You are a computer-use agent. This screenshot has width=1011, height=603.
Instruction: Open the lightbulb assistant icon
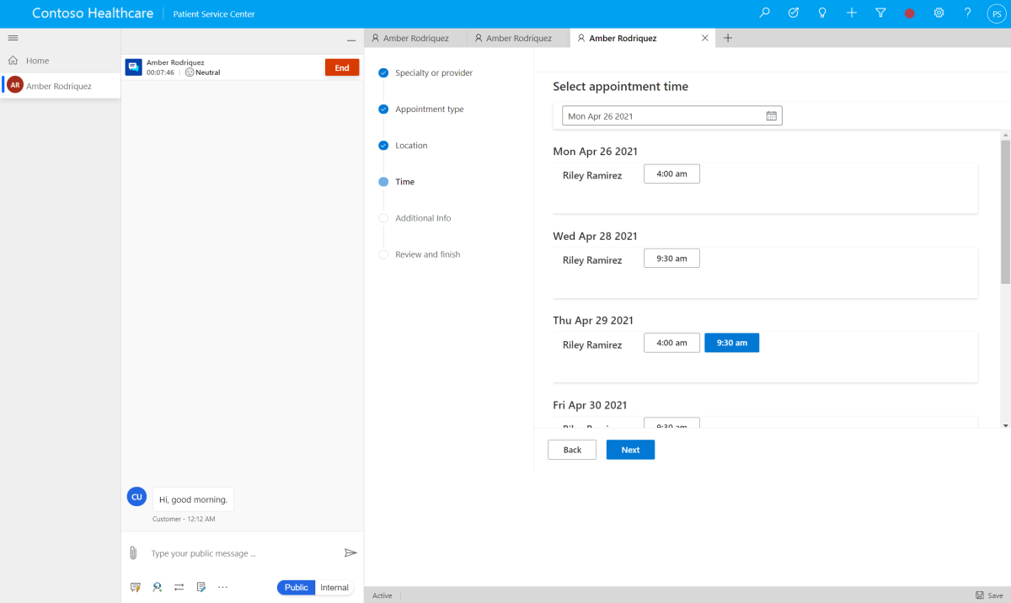(822, 13)
